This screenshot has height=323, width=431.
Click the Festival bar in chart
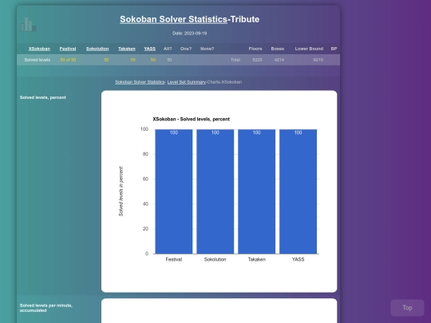click(174, 191)
